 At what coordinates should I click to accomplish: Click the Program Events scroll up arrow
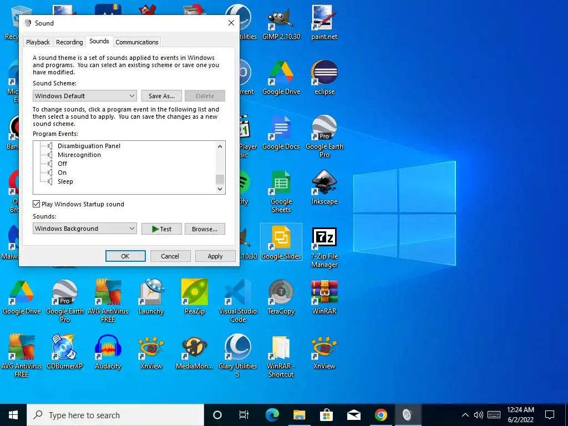click(x=220, y=146)
